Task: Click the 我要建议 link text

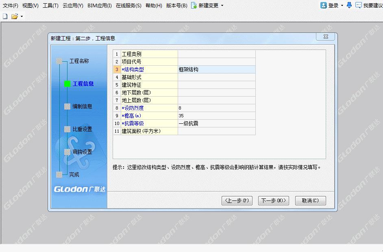Action: click(373, 5)
